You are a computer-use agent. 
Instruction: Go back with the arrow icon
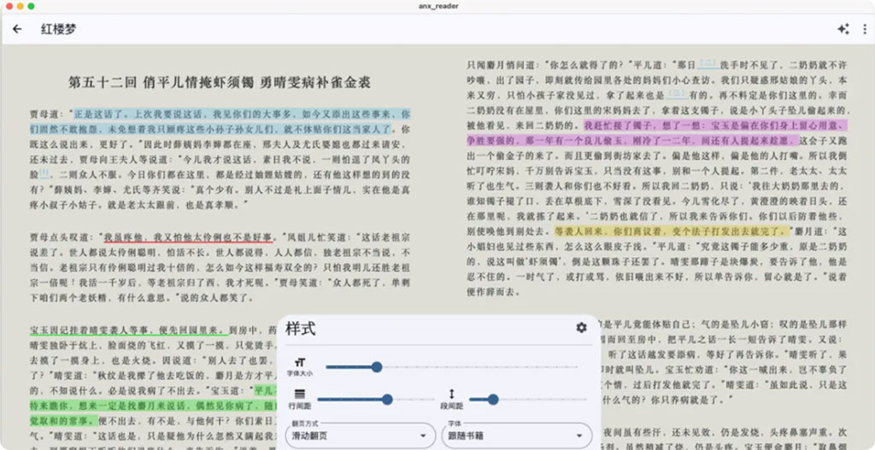17,29
